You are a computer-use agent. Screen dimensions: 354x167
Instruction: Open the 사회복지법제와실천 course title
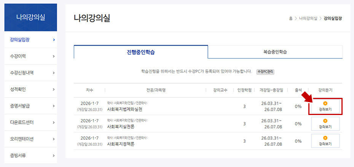[125, 109]
